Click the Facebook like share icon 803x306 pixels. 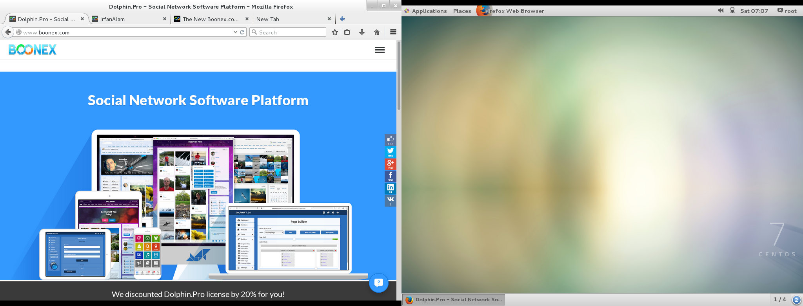tap(390, 140)
